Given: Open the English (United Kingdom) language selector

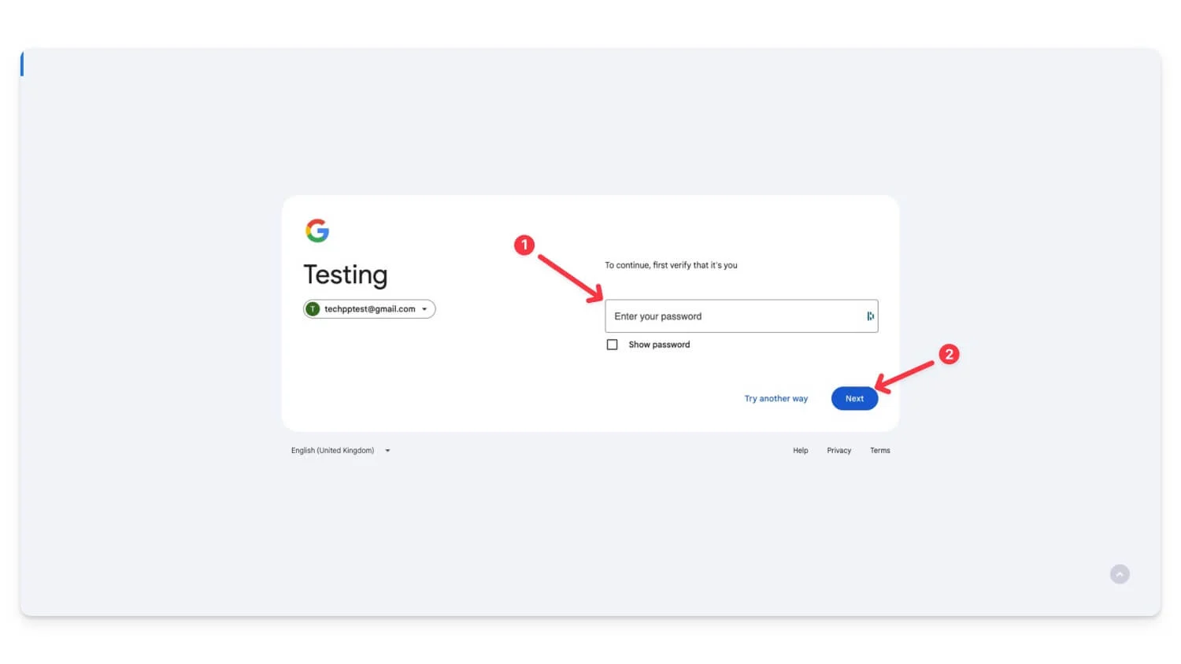Looking at the screenshot, I should tap(341, 451).
